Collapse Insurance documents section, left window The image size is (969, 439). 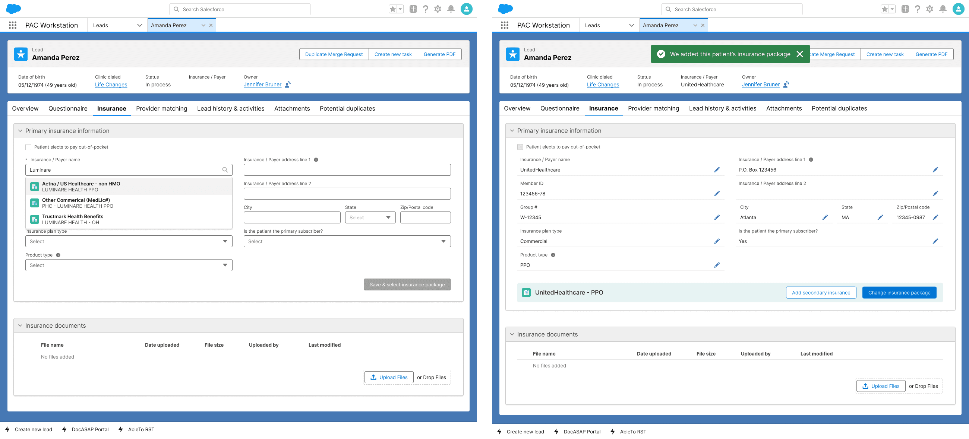20,325
